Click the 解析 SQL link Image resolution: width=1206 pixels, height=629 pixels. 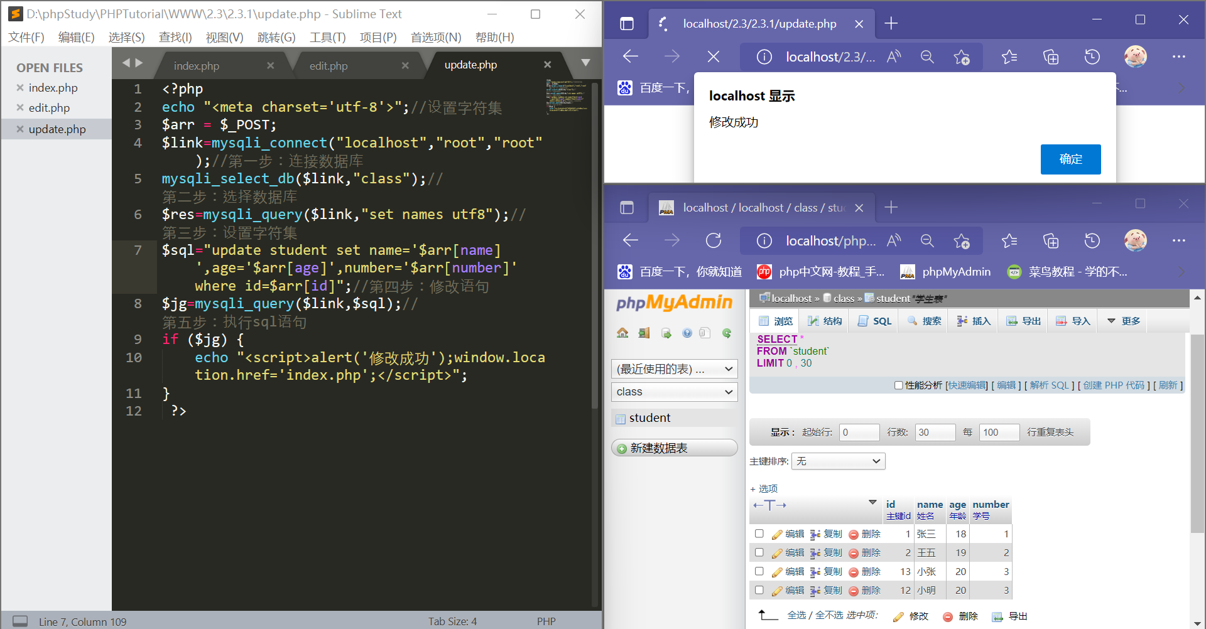coord(1049,385)
